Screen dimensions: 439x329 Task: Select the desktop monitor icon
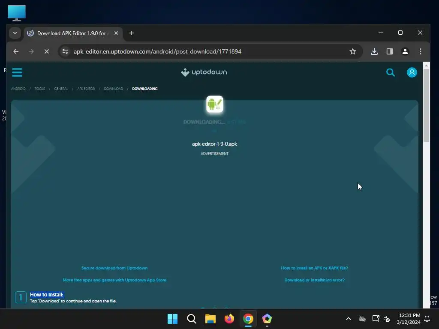[x=17, y=13]
